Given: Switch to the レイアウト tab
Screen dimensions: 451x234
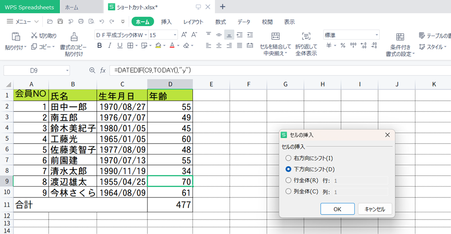Looking at the screenshot, I should 193,22.
